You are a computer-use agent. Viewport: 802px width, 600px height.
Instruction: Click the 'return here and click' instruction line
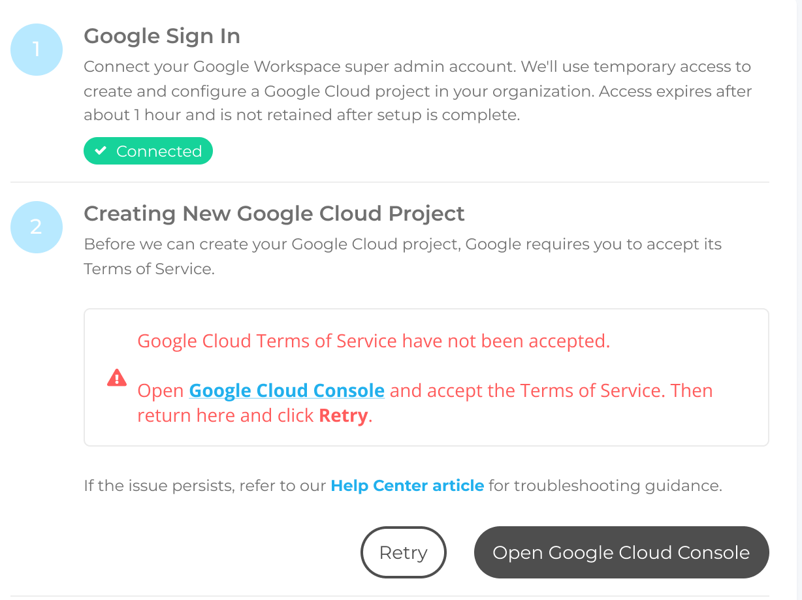click(255, 415)
